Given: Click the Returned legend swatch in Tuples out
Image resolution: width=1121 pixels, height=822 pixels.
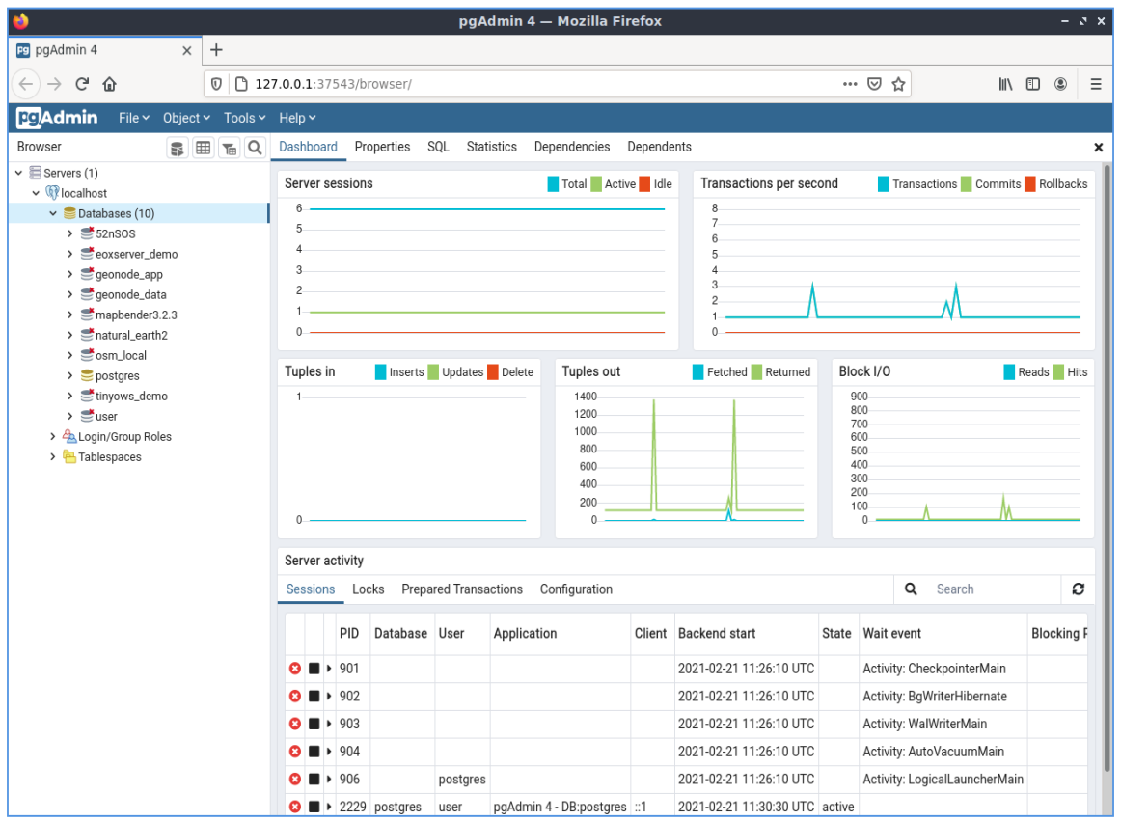Looking at the screenshot, I should [x=756, y=372].
